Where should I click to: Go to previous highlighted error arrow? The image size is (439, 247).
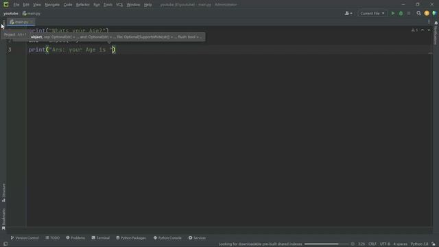[x=423, y=30]
